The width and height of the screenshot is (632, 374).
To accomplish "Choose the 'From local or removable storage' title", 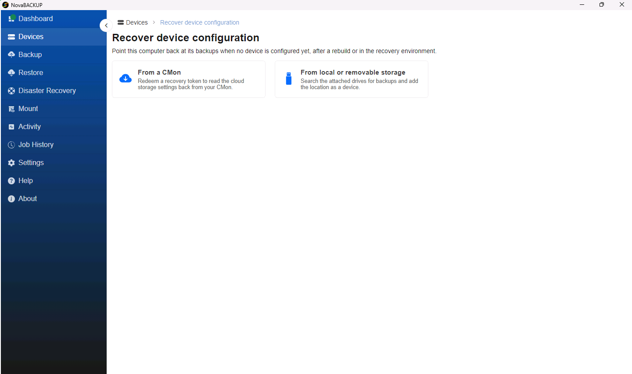I will click(353, 72).
